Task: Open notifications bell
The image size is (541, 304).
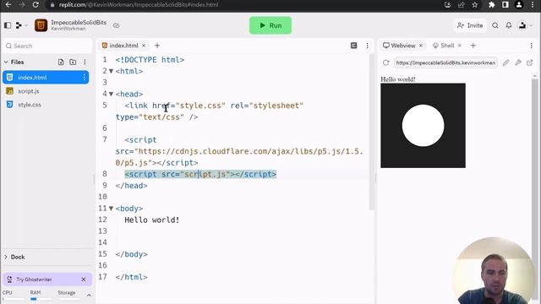Action: [x=509, y=25]
